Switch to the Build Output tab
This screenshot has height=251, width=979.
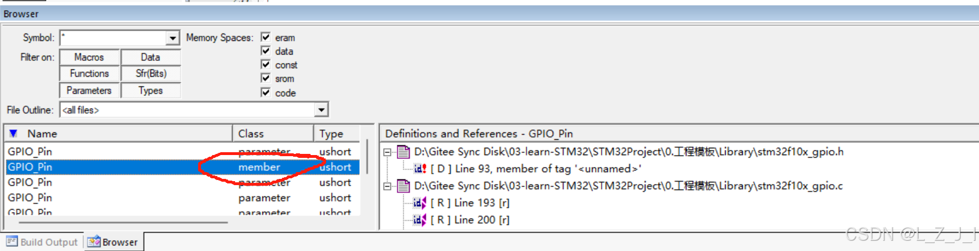[42, 242]
